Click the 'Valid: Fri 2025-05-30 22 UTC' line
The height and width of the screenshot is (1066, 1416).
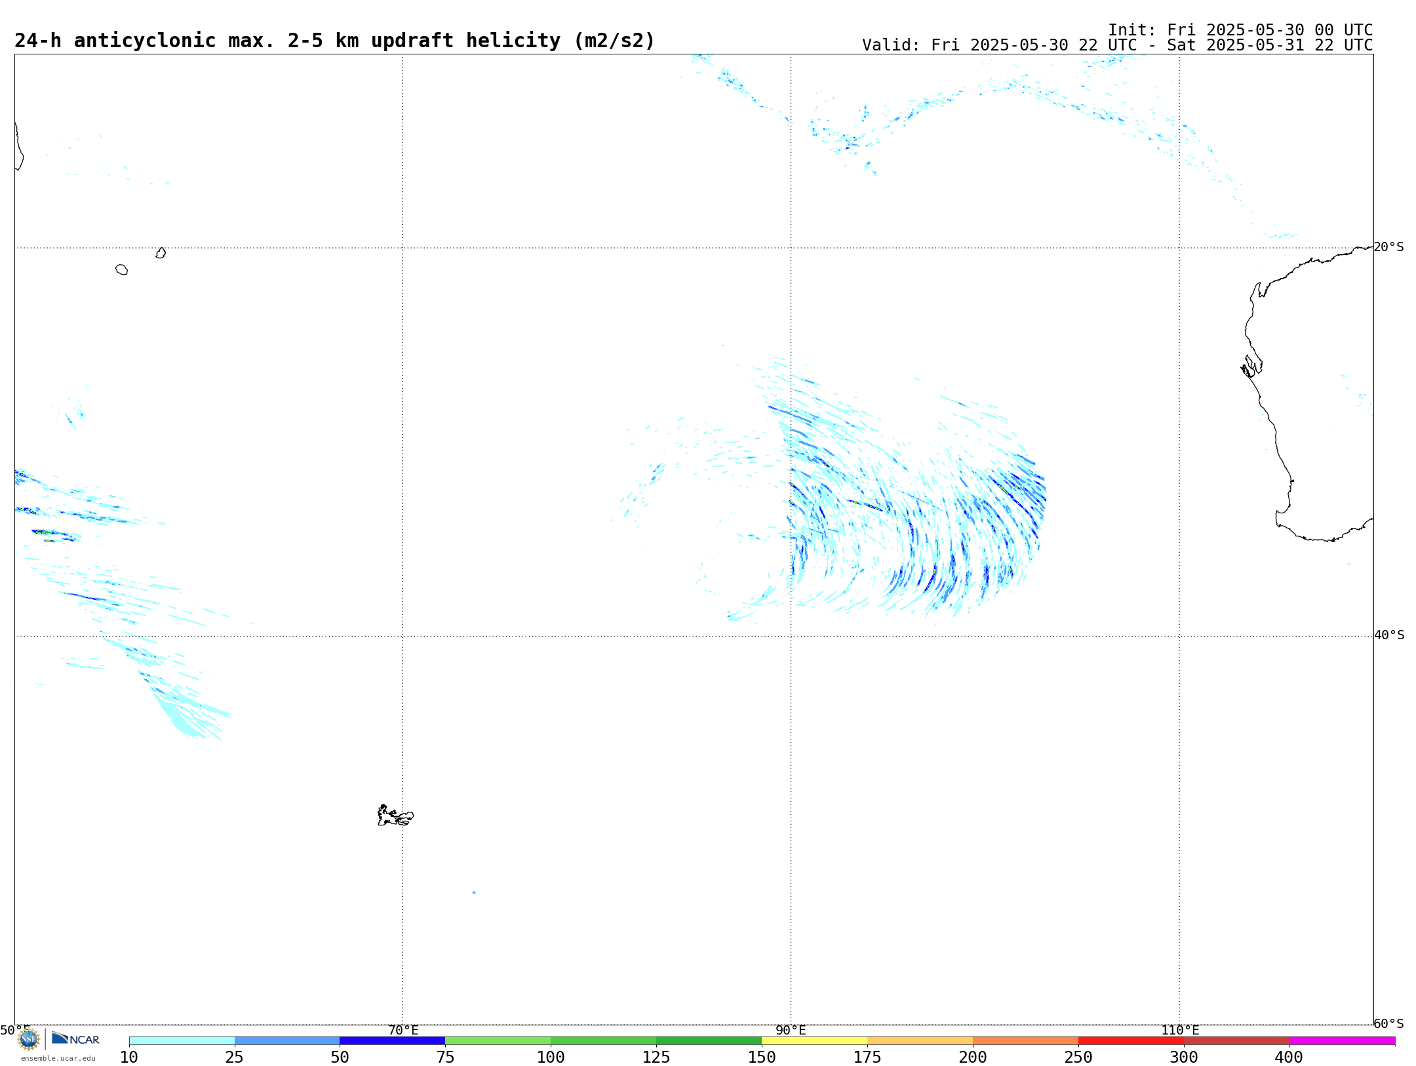pos(1117,45)
